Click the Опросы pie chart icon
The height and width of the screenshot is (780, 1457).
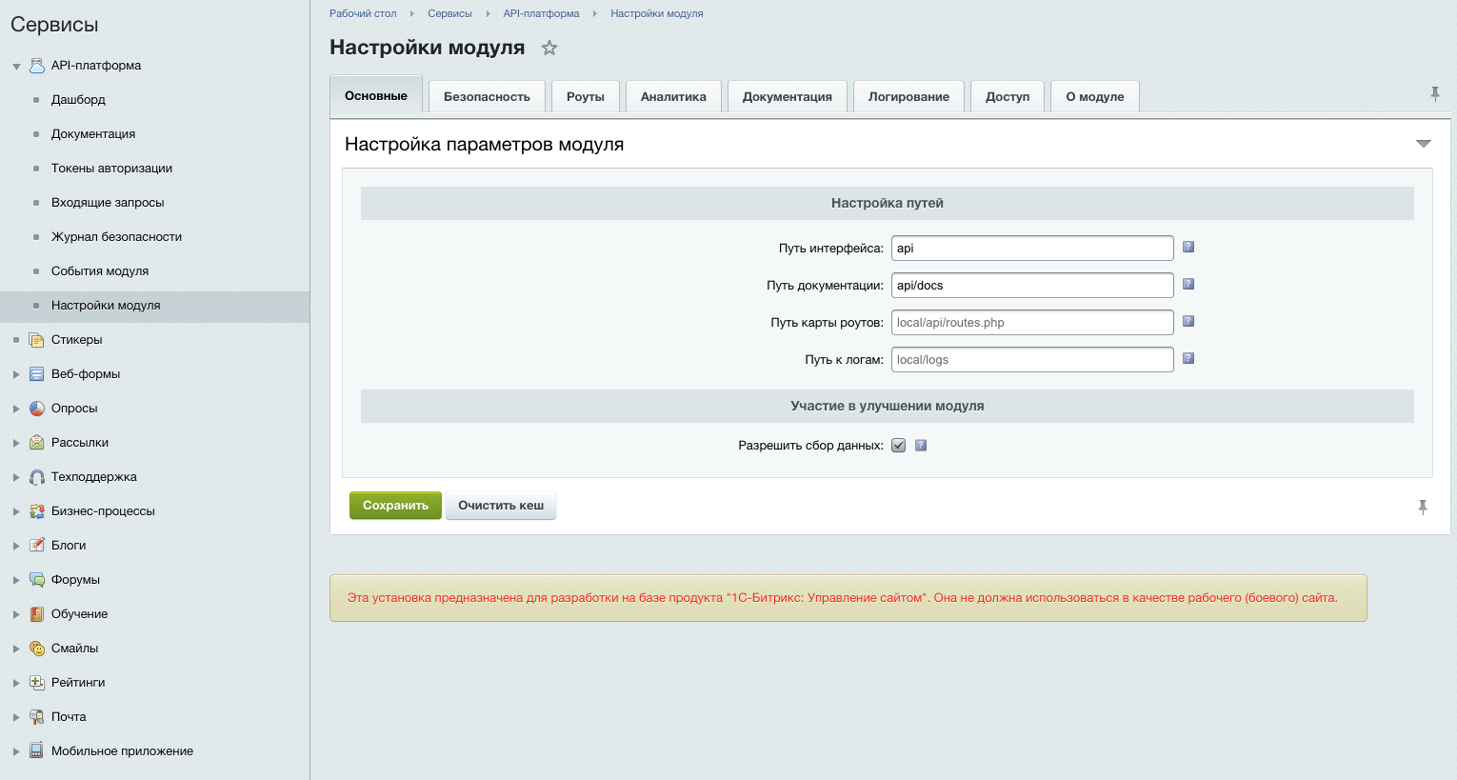[x=37, y=409]
